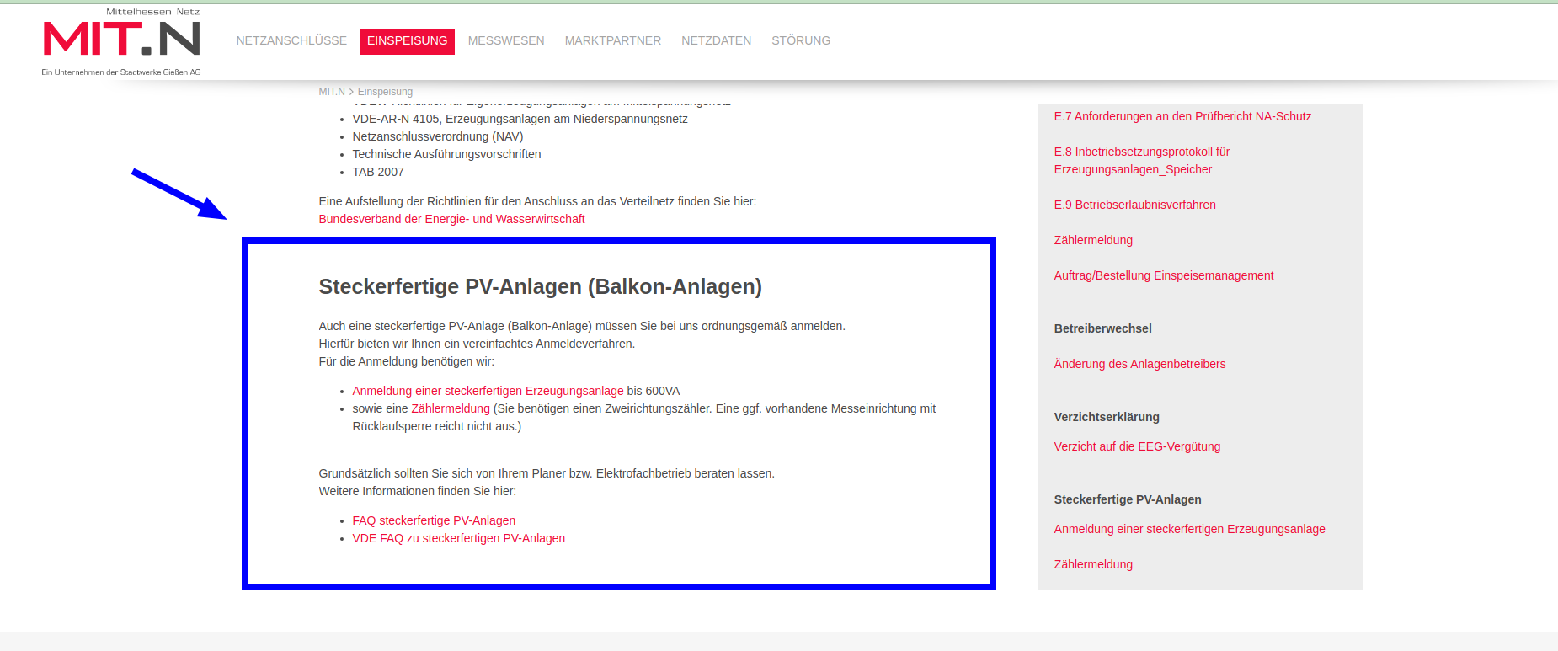The height and width of the screenshot is (651, 1558).
Task: Click the Betreiberwechsel sidebar heading
Action: click(x=1102, y=328)
